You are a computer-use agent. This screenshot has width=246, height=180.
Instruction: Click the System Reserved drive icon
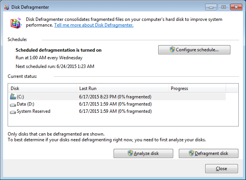point(13,112)
